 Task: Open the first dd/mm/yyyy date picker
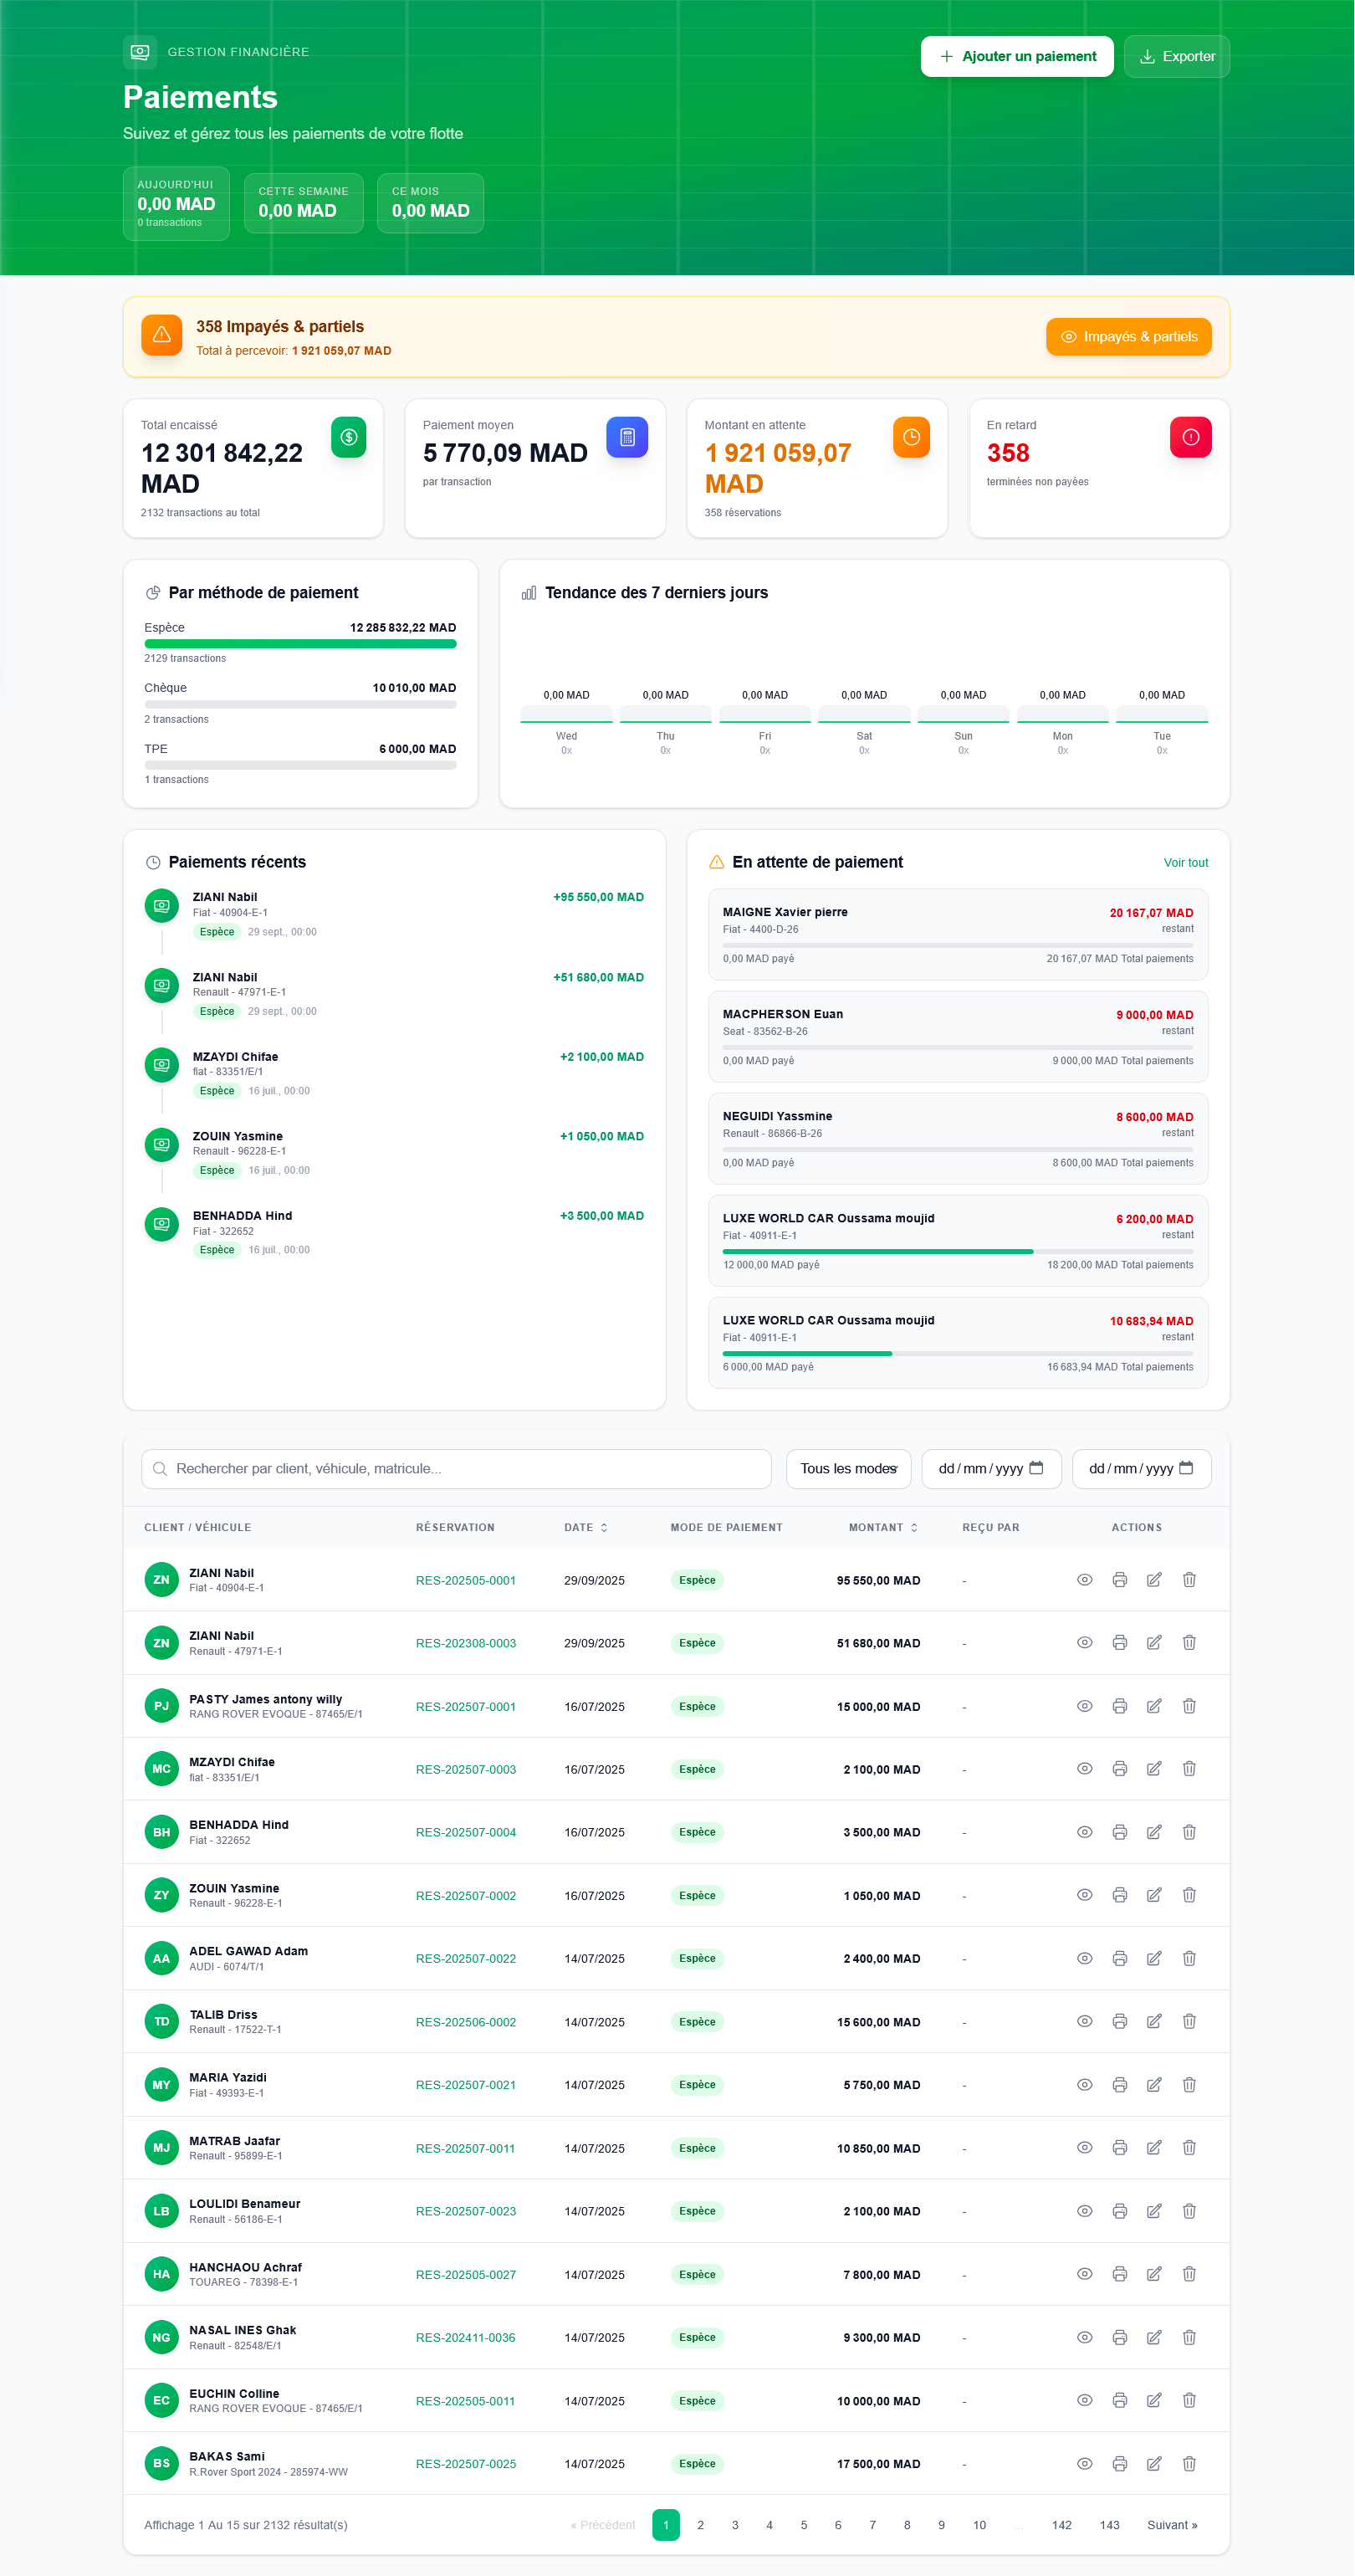[991, 1468]
